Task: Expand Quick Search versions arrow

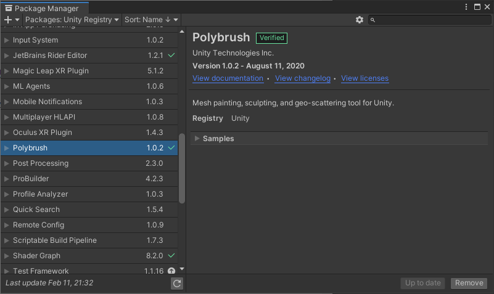Action: [6, 210]
